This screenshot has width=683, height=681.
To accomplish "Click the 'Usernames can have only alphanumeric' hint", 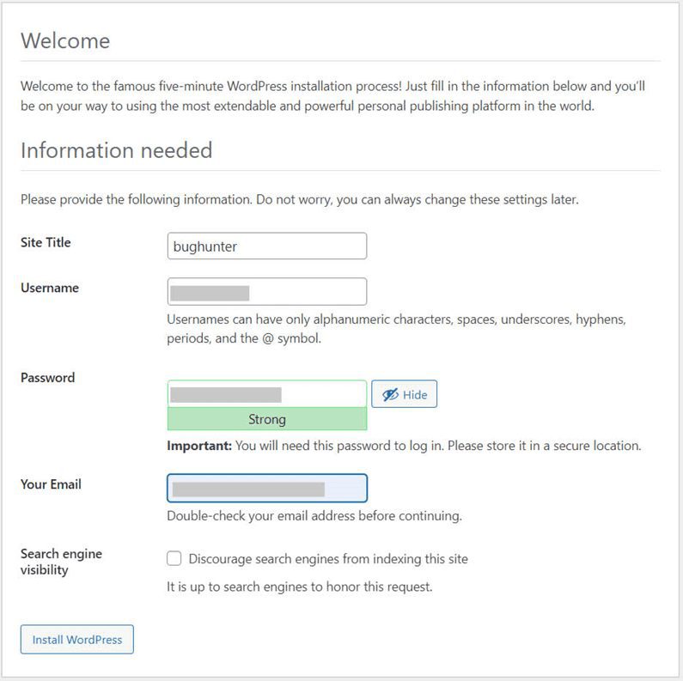I will [x=396, y=329].
